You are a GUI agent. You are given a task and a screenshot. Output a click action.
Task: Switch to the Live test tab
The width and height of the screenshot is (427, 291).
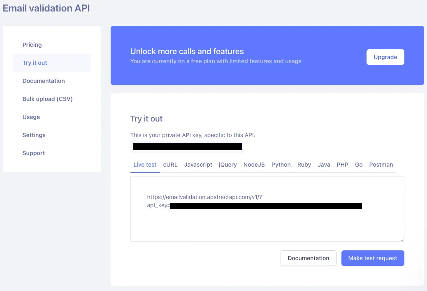(x=145, y=165)
